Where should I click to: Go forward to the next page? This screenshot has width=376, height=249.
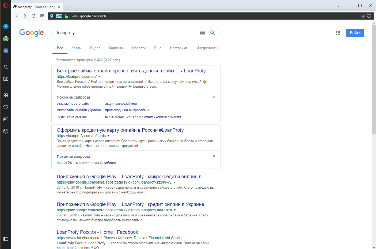(x=25, y=16)
